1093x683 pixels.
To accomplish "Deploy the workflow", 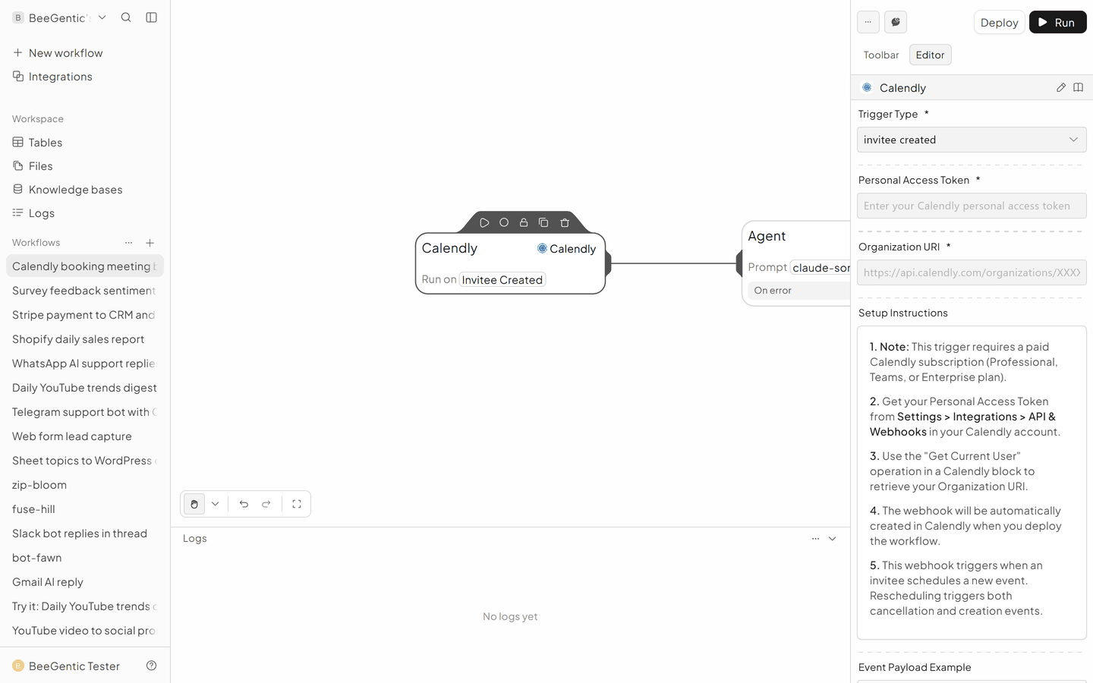I will click(999, 22).
